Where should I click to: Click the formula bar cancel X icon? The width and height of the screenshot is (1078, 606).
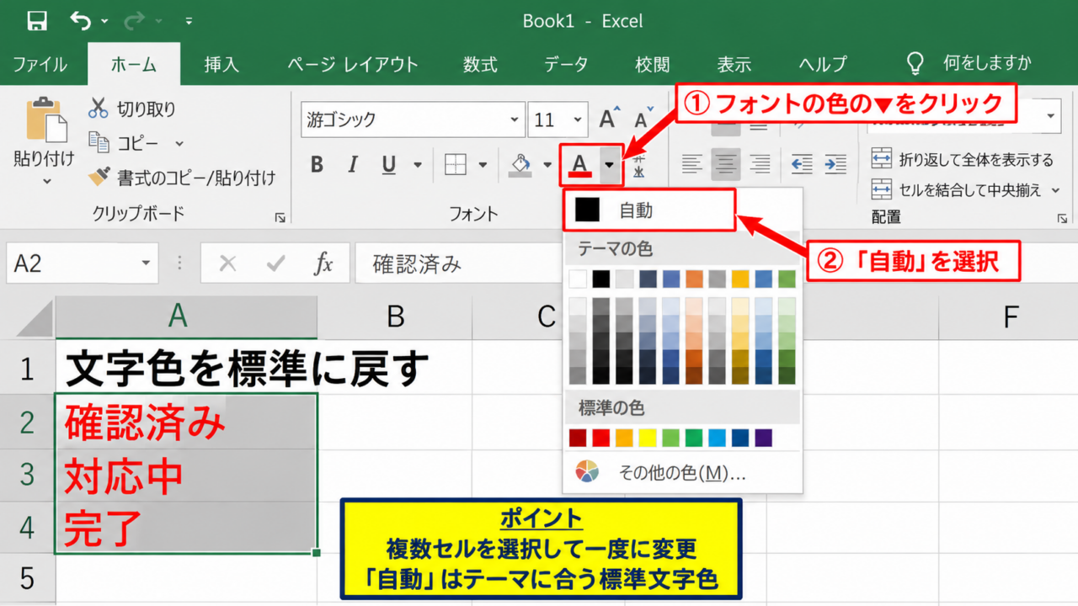(x=227, y=264)
